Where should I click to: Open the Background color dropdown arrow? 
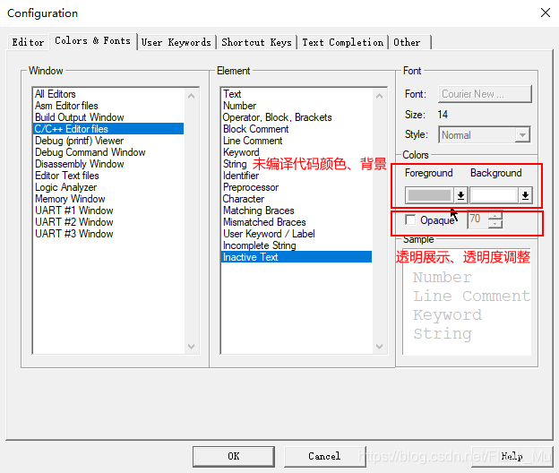(x=525, y=195)
